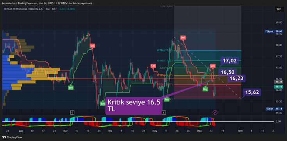Select the 15,62 price callout
Image resolution: width=287 pixels, height=141 pixels.
[x=252, y=92]
